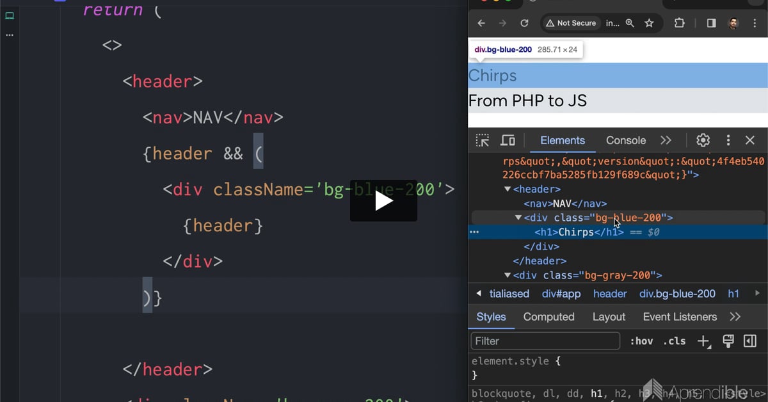
Task: Open the editor sidebar ellipsis menu
Action: click(x=10, y=35)
